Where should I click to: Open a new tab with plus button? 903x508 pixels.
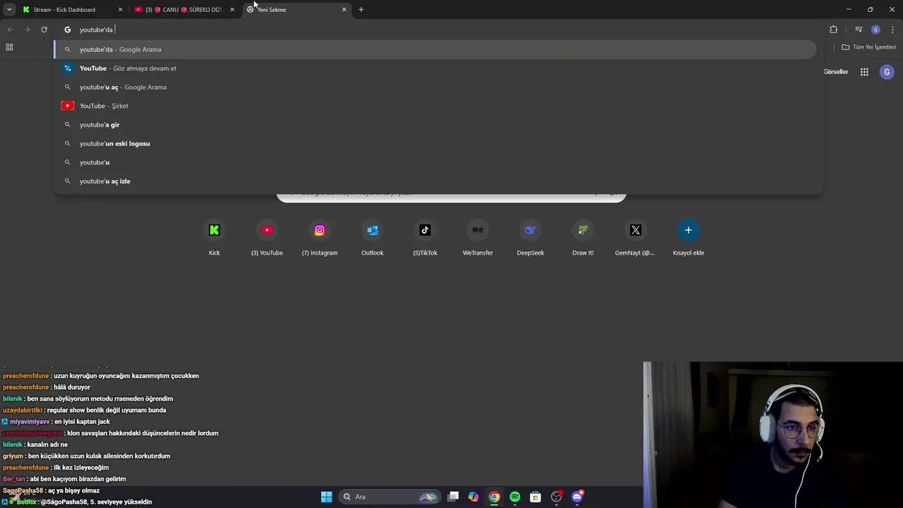point(361,10)
